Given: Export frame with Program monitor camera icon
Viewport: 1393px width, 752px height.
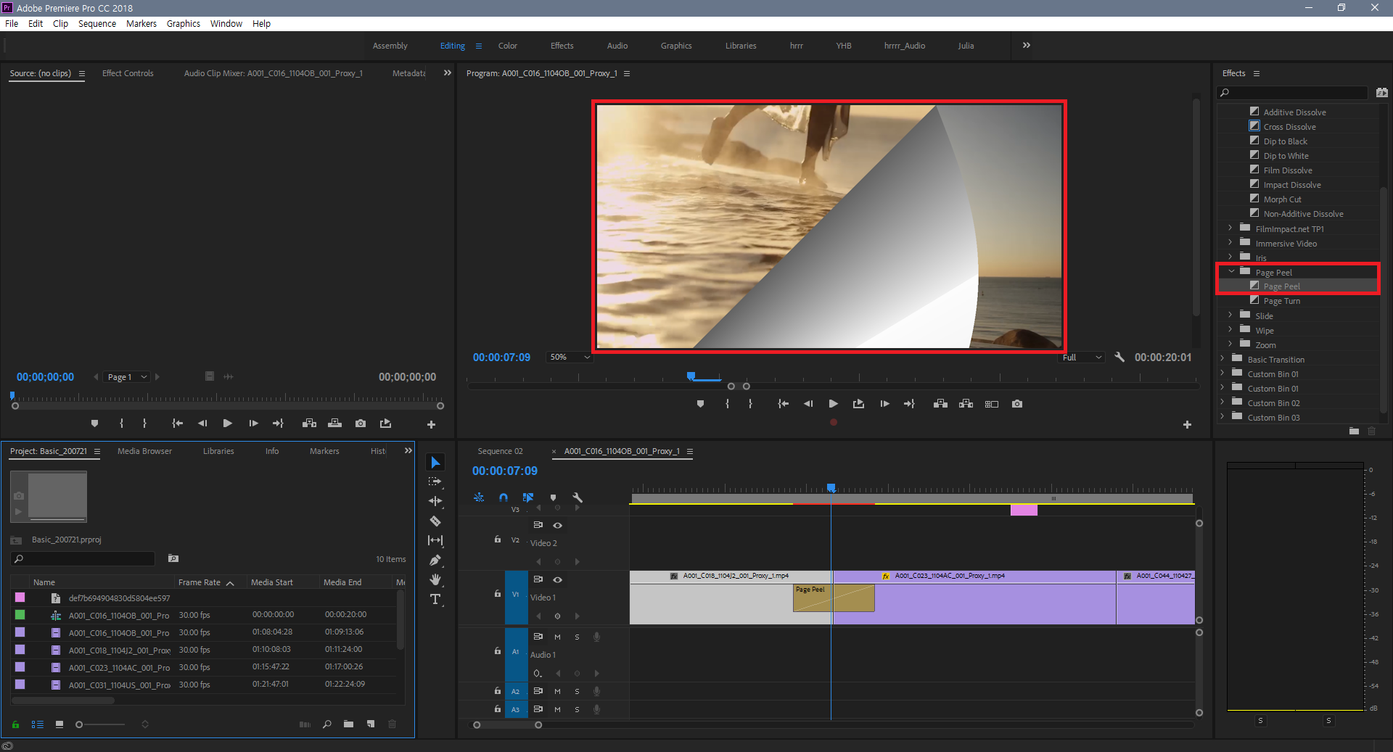Looking at the screenshot, I should click(x=1017, y=404).
